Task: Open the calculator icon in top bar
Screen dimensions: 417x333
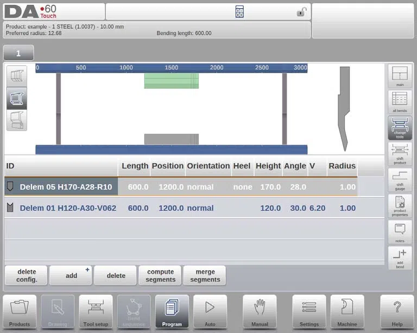Action: [x=239, y=12]
